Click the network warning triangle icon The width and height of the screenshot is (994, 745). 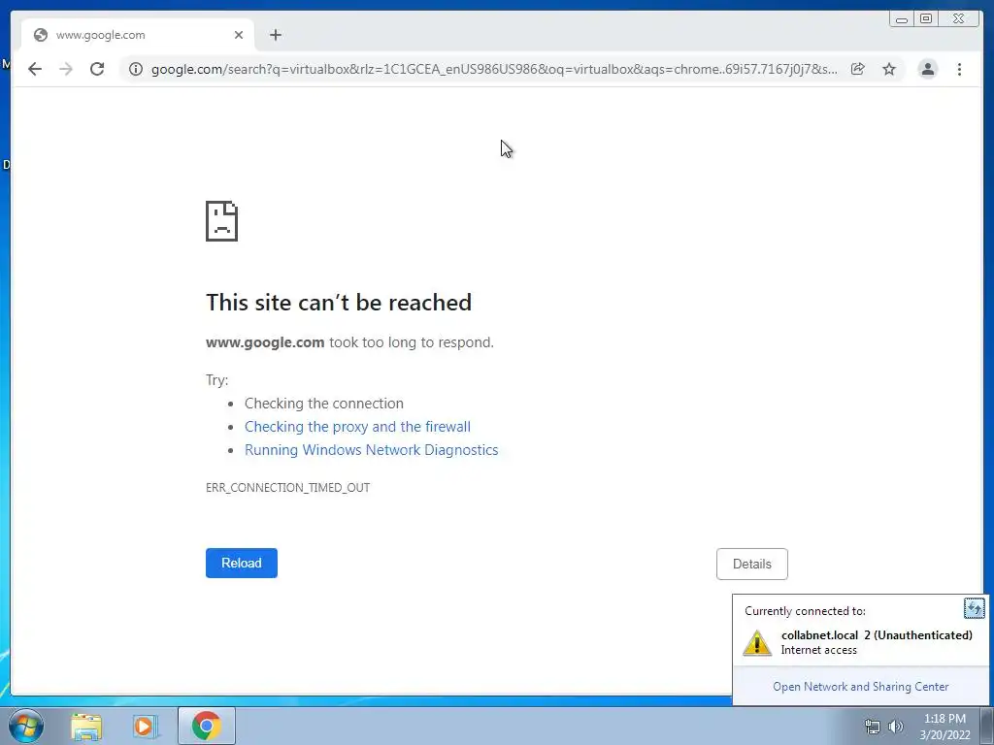[757, 642]
